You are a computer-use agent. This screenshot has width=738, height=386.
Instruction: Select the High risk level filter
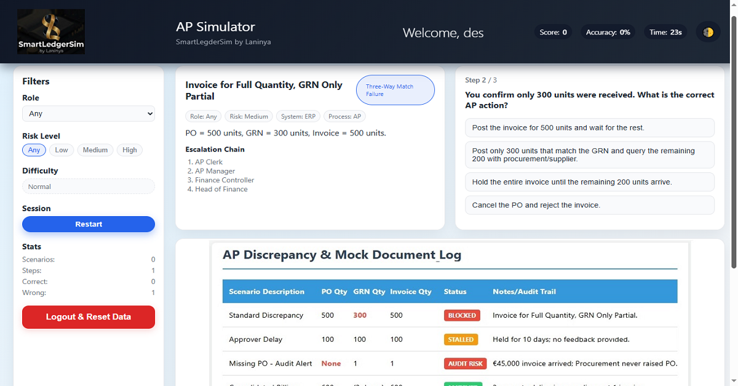point(130,150)
